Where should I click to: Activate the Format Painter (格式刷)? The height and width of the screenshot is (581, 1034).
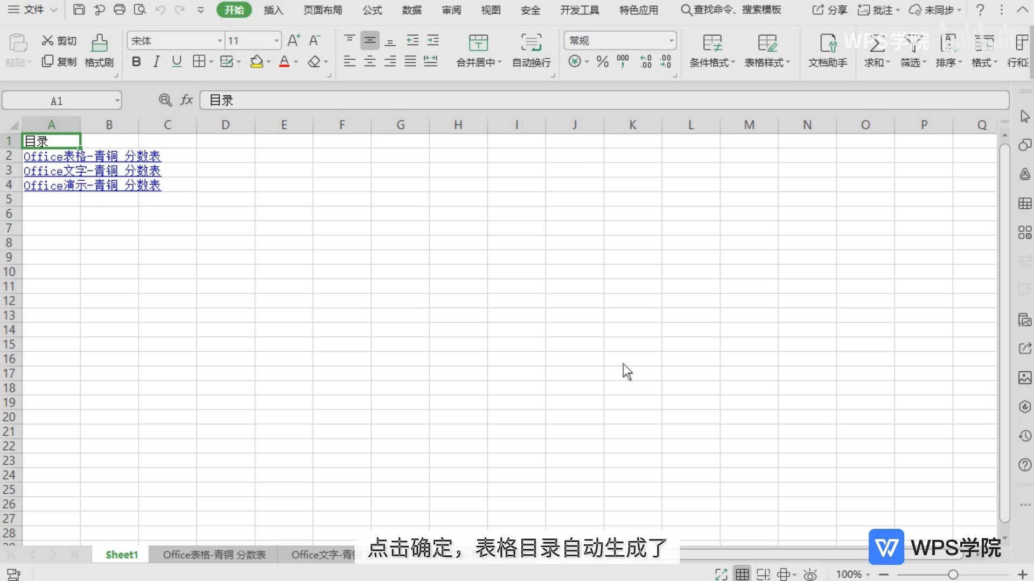[99, 51]
